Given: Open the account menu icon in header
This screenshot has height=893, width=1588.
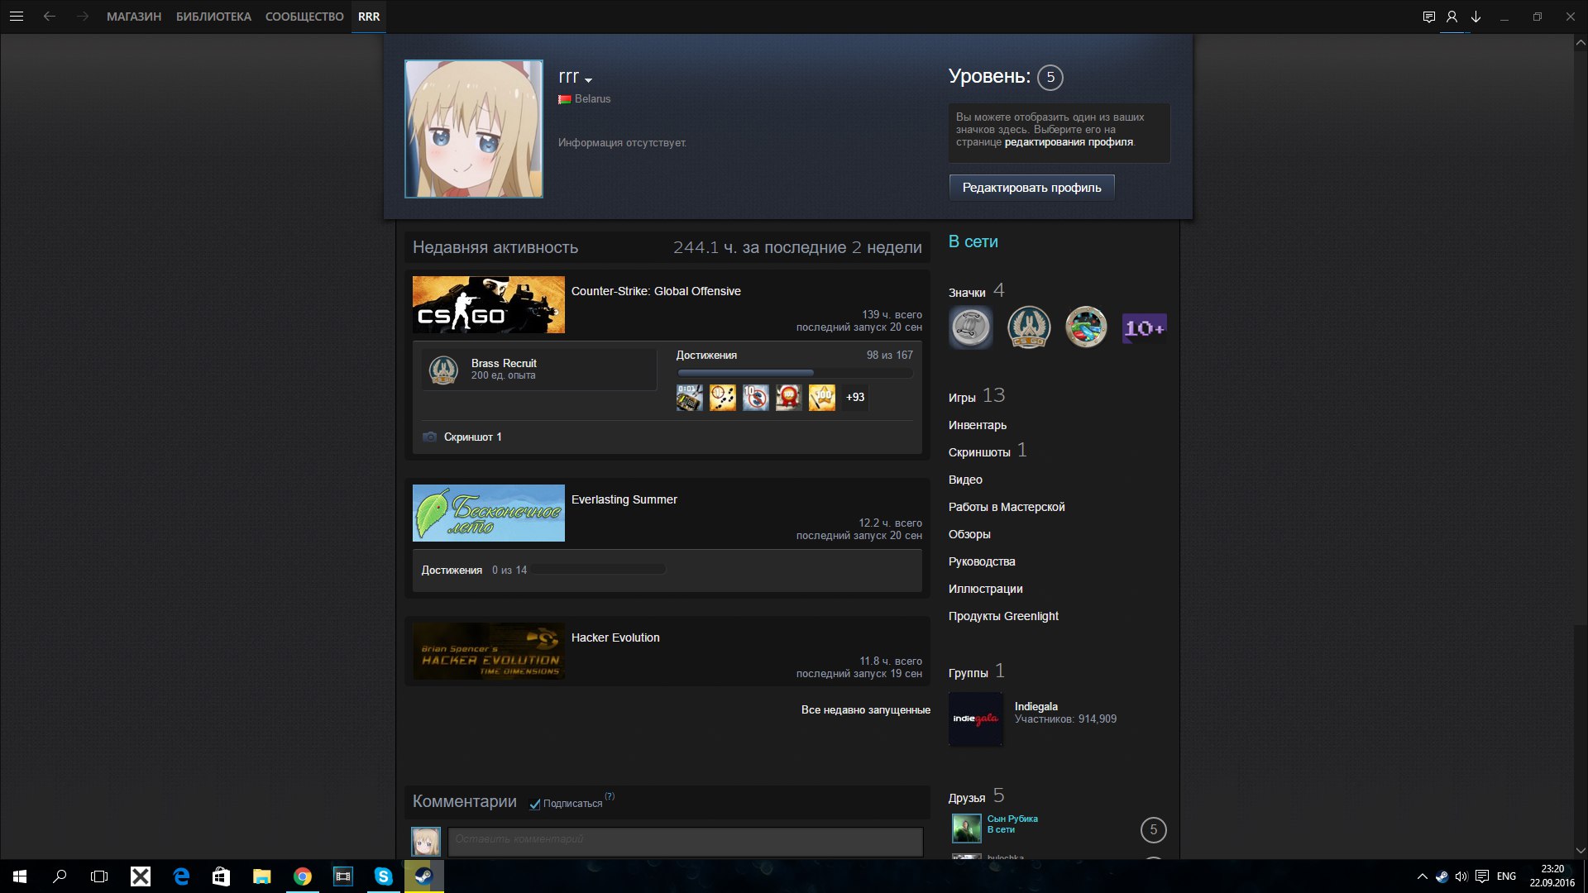Looking at the screenshot, I should tap(1452, 17).
